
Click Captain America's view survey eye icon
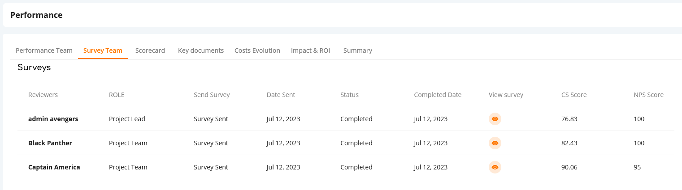pyautogui.click(x=495, y=167)
